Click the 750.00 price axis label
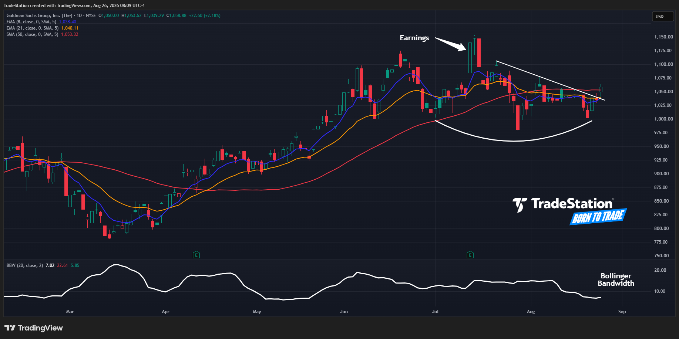This screenshot has width=679, height=339. pyautogui.click(x=661, y=256)
